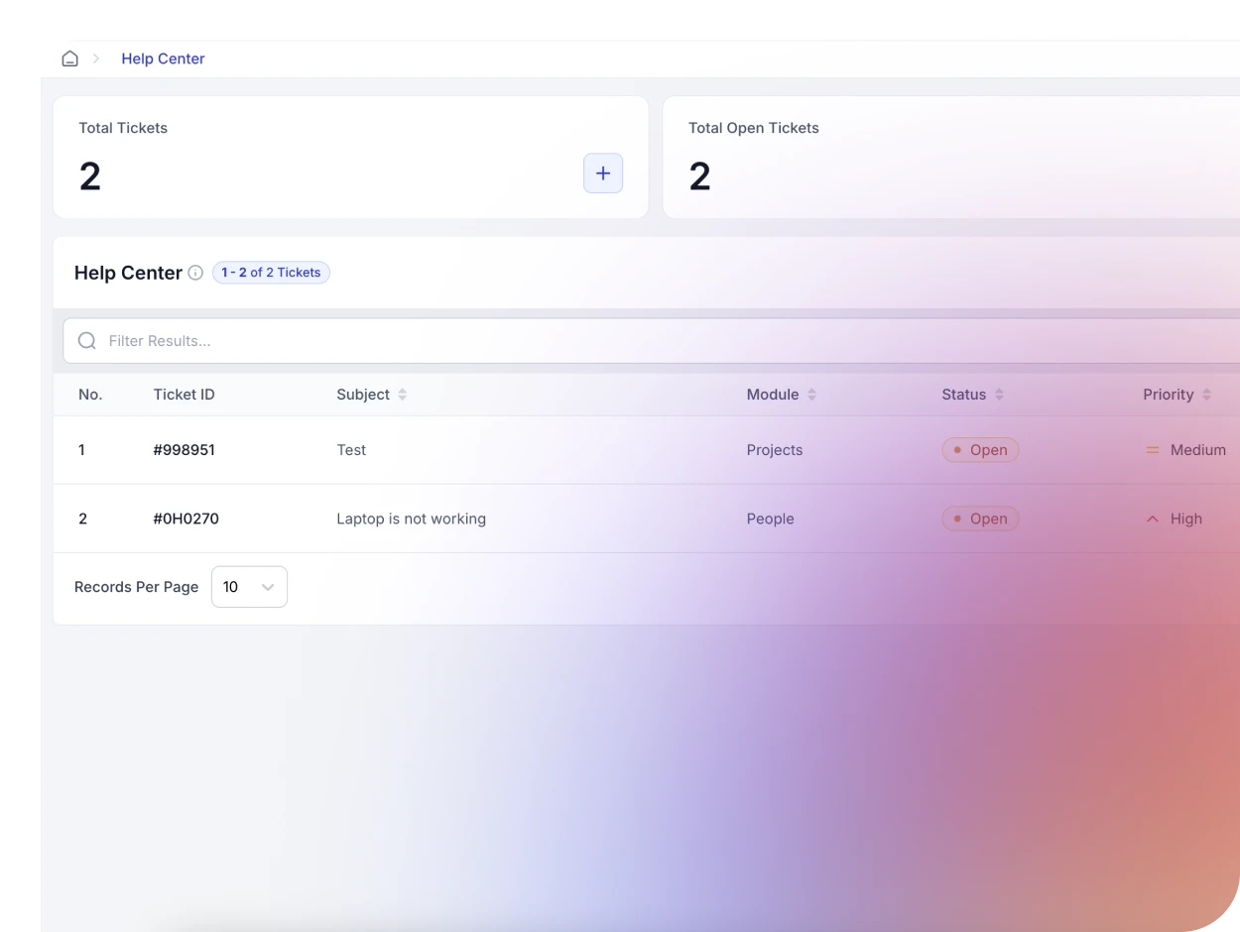This screenshot has height=932, width=1240.
Task: Click the search magnifier icon
Action: tap(87, 341)
